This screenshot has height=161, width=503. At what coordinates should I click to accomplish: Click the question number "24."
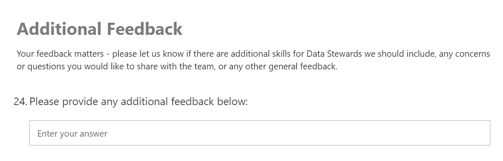tap(20, 101)
